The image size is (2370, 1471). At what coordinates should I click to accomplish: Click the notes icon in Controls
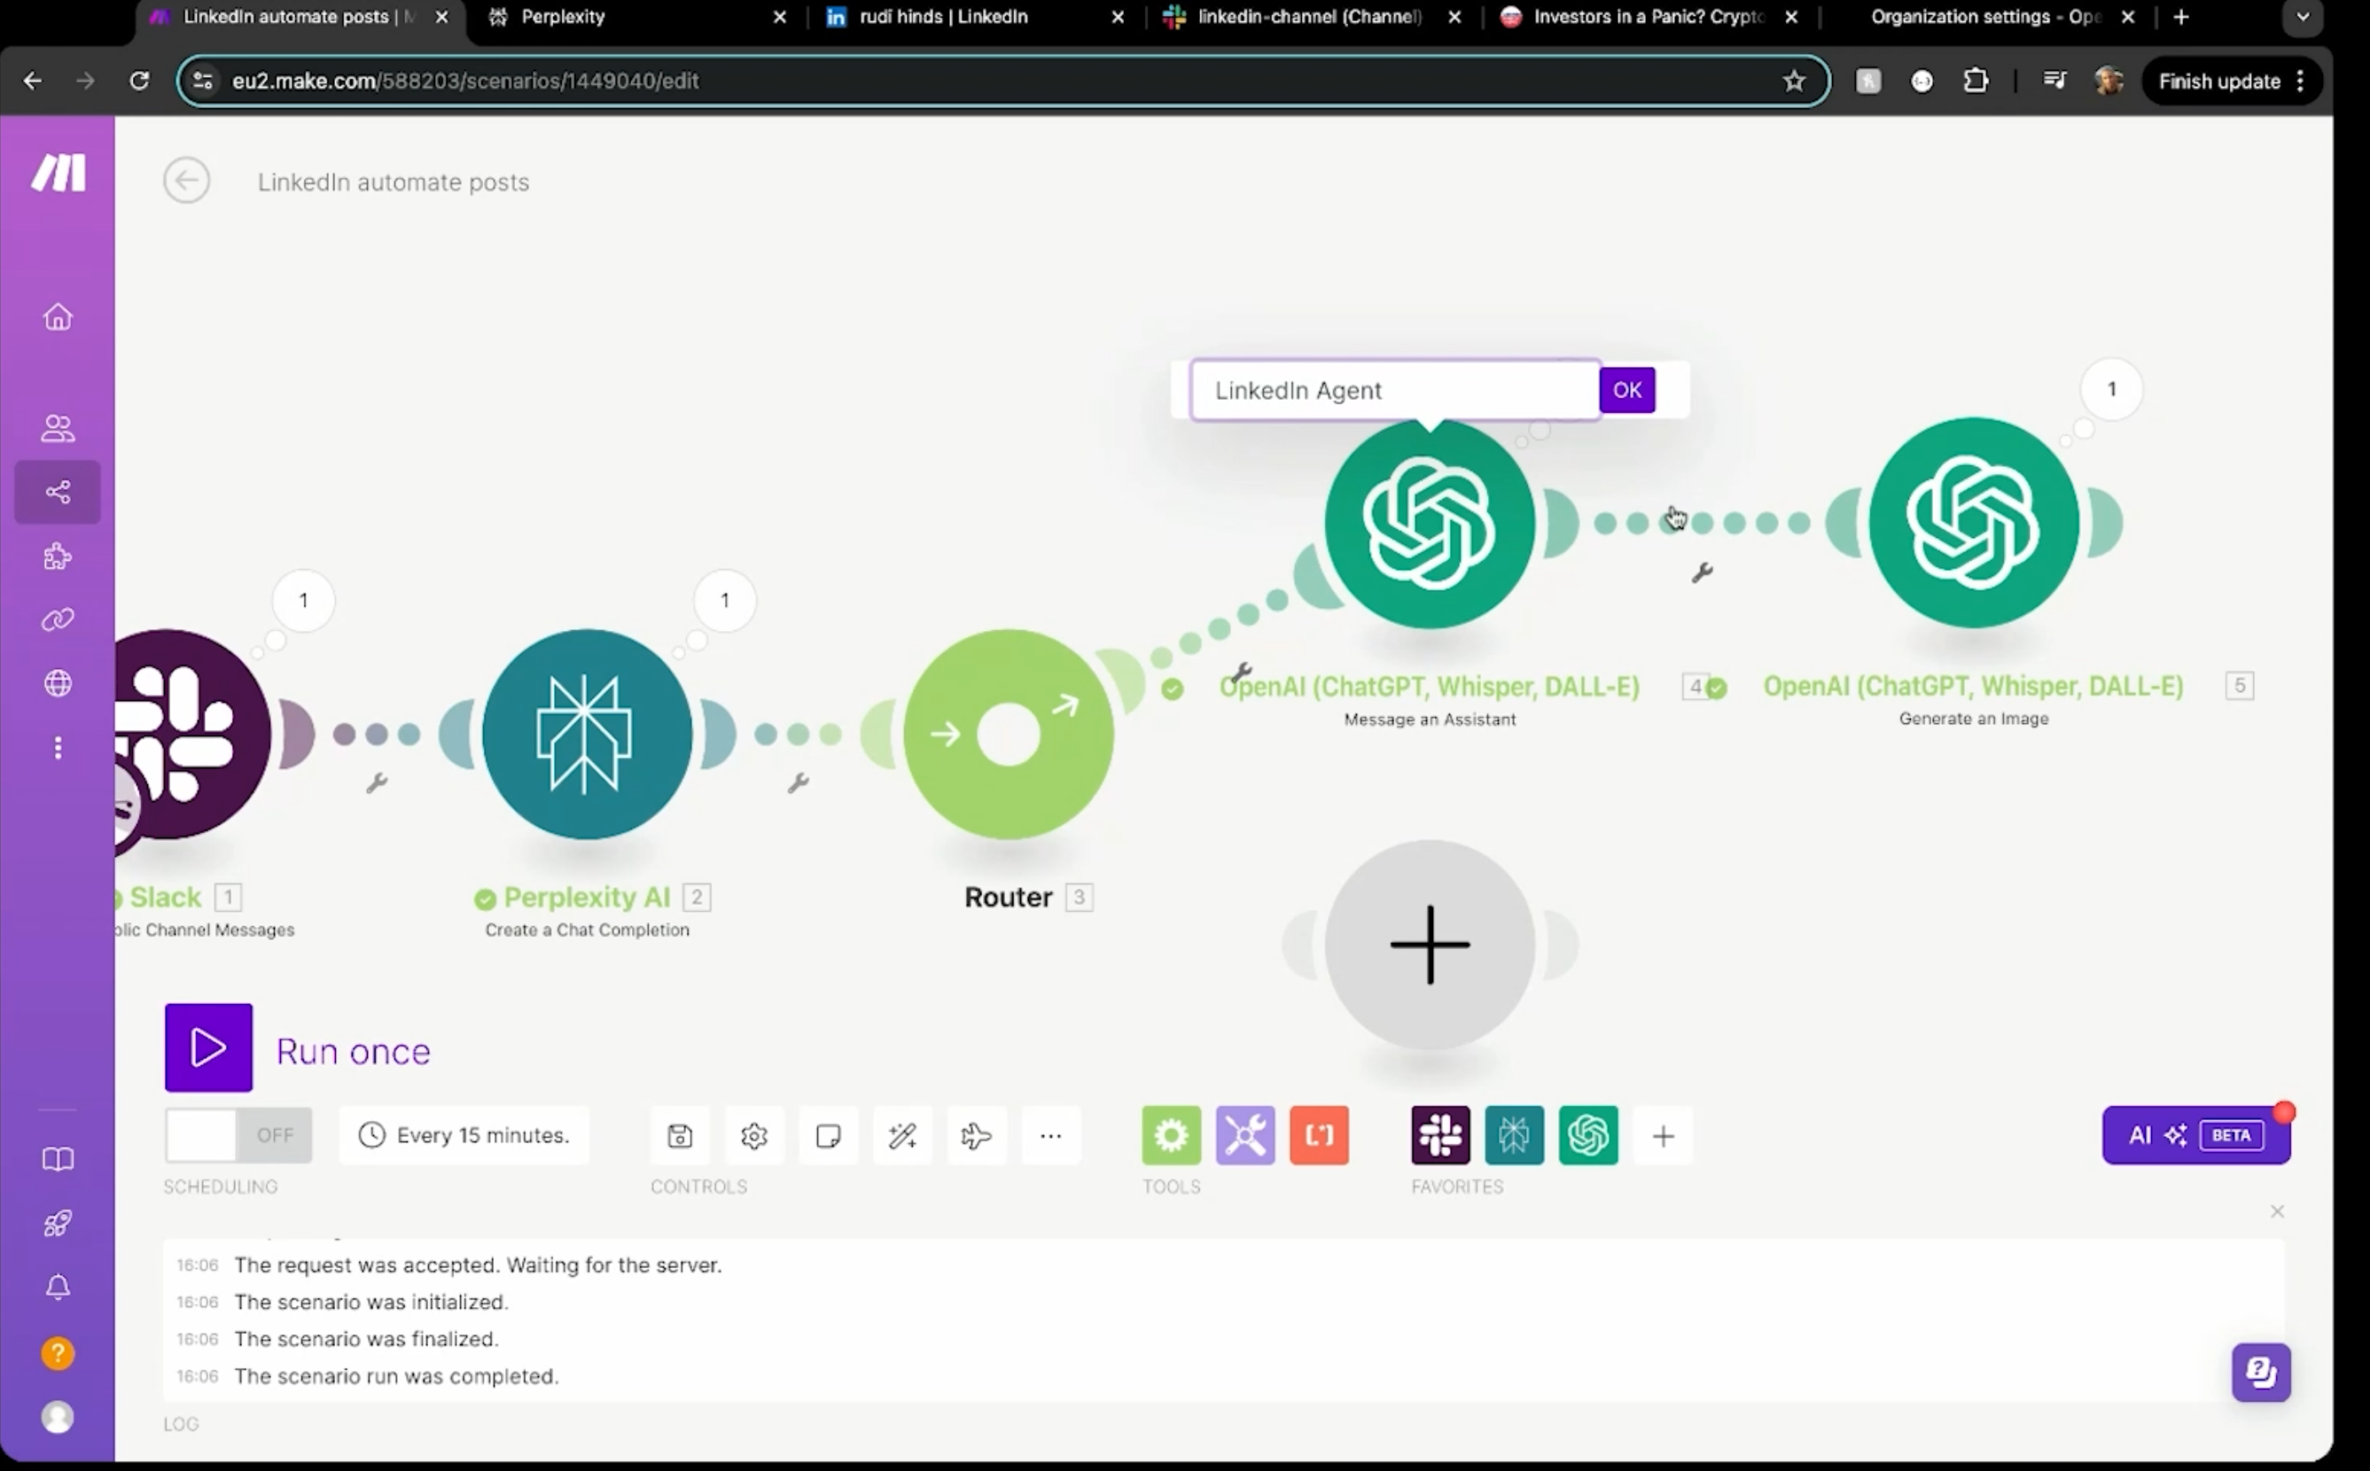tap(828, 1135)
